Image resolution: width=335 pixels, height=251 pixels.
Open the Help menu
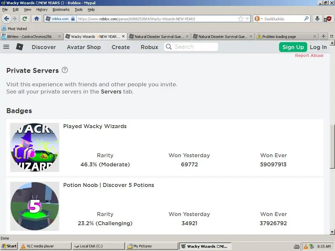click(x=91, y=9)
